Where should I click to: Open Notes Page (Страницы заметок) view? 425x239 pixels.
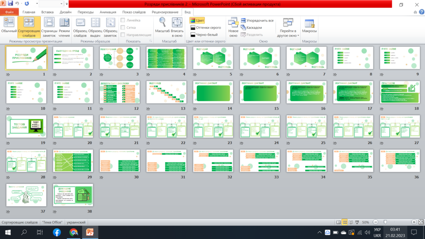coord(49,27)
